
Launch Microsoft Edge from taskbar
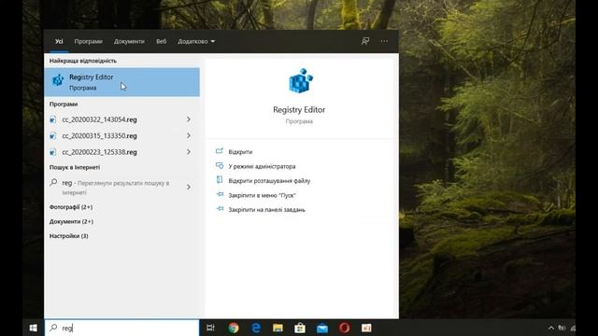point(256,328)
